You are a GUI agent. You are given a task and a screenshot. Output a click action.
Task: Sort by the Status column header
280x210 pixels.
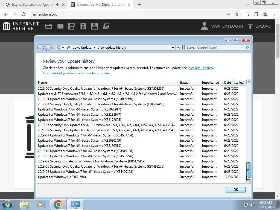pyautogui.click(x=189, y=83)
